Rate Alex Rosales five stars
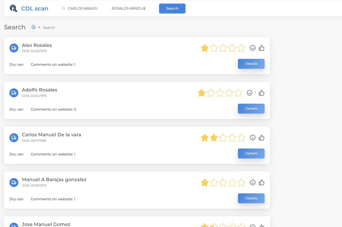Image resolution: width=342 pixels, height=227 pixels. [241, 48]
